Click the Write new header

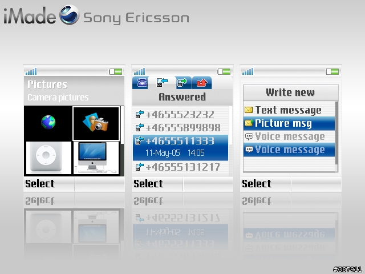coord(290,92)
